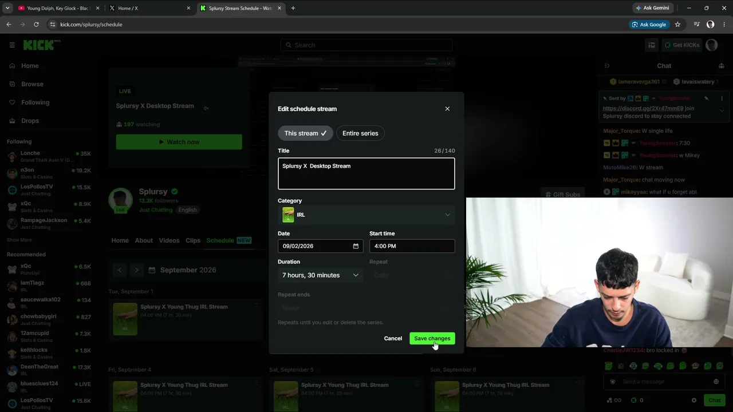Select RampageJackson in the Following list
The height and width of the screenshot is (412, 733).
pyautogui.click(x=49, y=223)
